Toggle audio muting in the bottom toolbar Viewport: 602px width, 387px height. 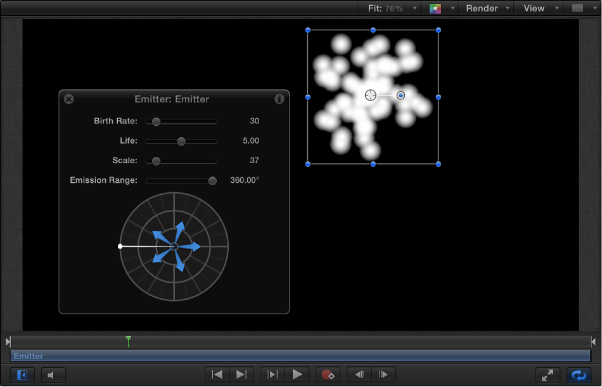tap(53, 374)
